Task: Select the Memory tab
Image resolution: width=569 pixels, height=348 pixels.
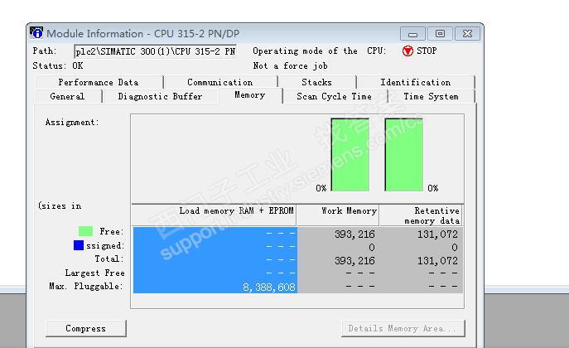Action: pos(249,95)
